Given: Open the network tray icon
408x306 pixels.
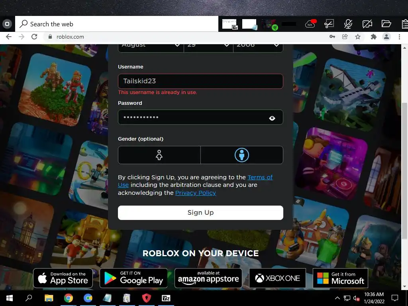Looking at the screenshot, I should click(347, 298).
